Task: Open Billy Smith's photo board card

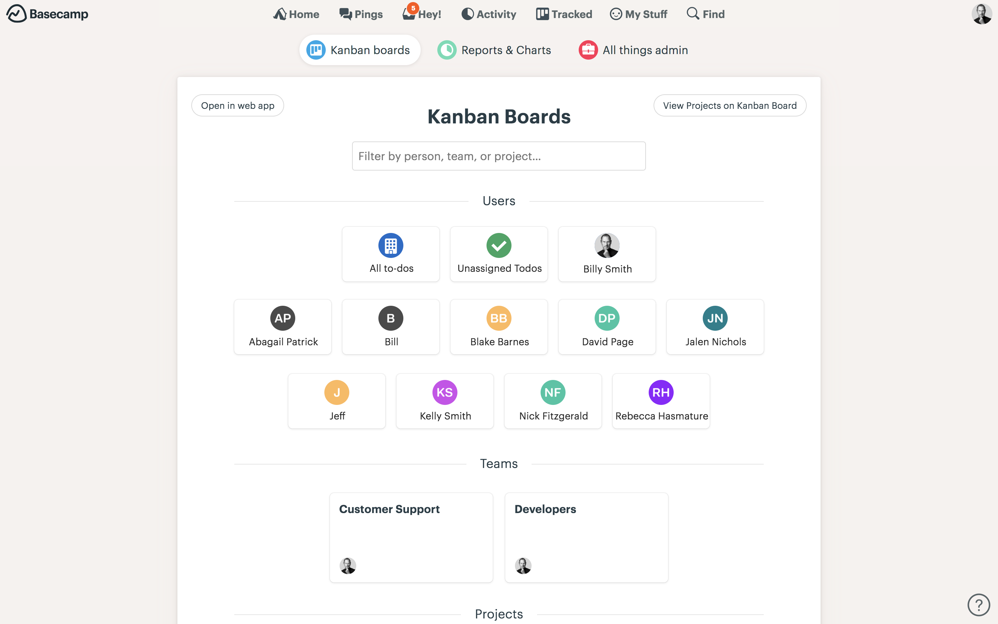Action: pos(607,254)
